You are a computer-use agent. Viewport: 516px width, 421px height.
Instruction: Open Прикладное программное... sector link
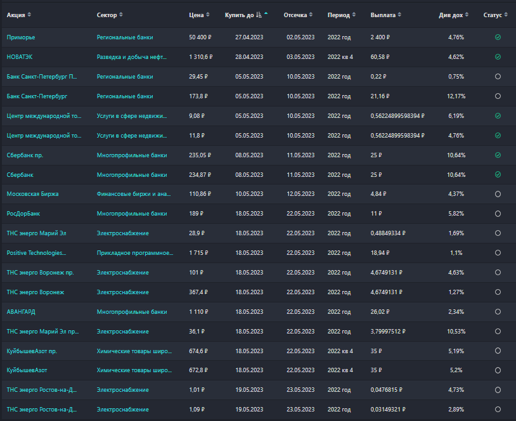pyautogui.click(x=135, y=253)
